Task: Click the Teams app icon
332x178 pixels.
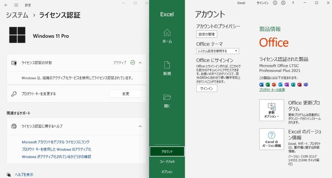Action: tap(306, 85)
